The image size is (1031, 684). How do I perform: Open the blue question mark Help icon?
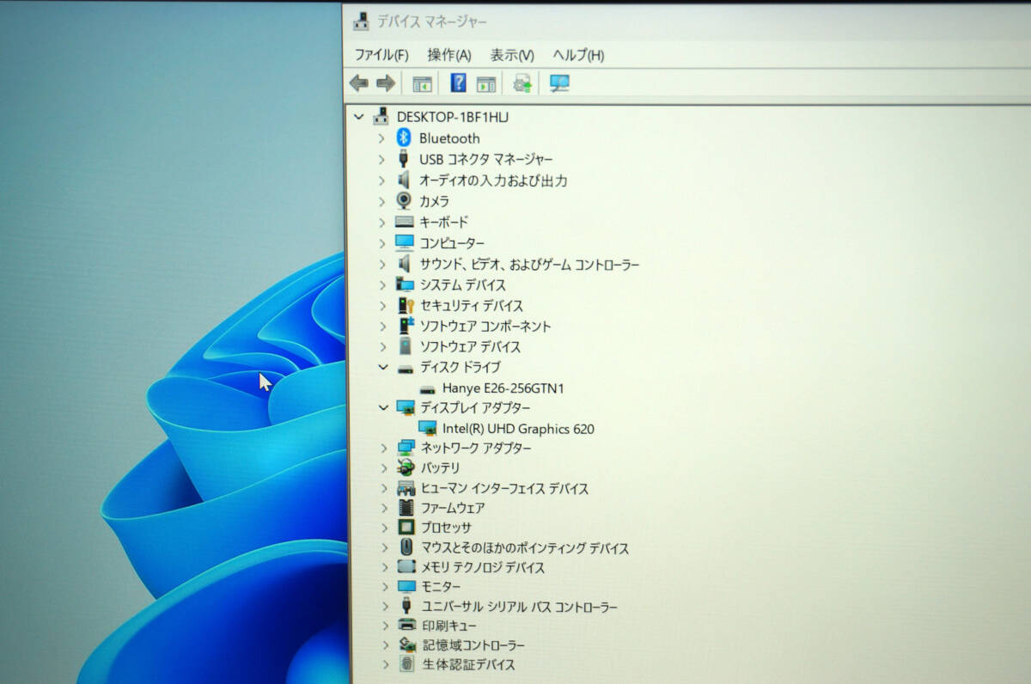point(459,83)
